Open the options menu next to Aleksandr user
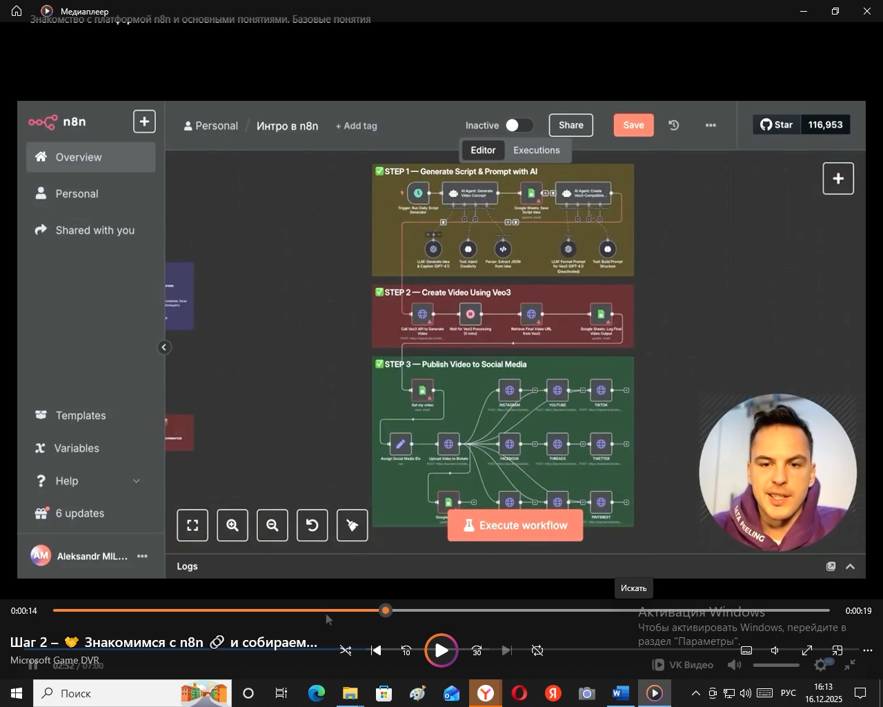This screenshot has width=883, height=707. pos(142,556)
